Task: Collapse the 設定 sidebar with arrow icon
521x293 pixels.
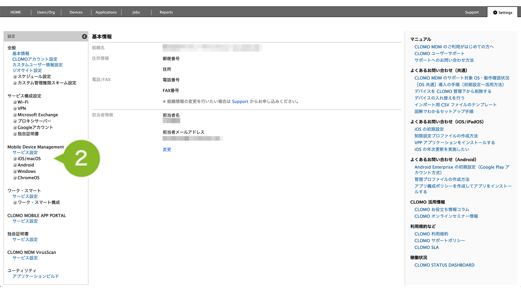Action: pos(84,36)
